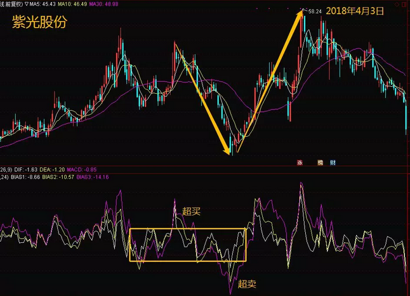This screenshot has width=410, height=296.
Task: Click the 超卖 oversold annotation
Action: (x=248, y=284)
